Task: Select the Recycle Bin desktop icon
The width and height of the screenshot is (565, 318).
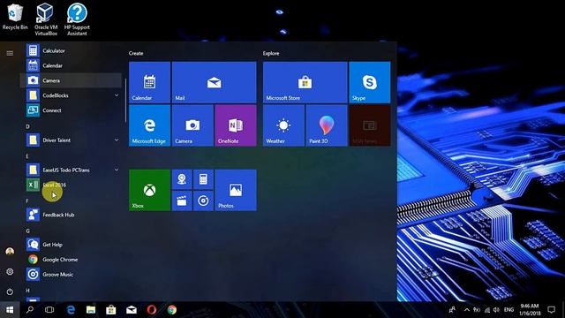Action: point(15,18)
